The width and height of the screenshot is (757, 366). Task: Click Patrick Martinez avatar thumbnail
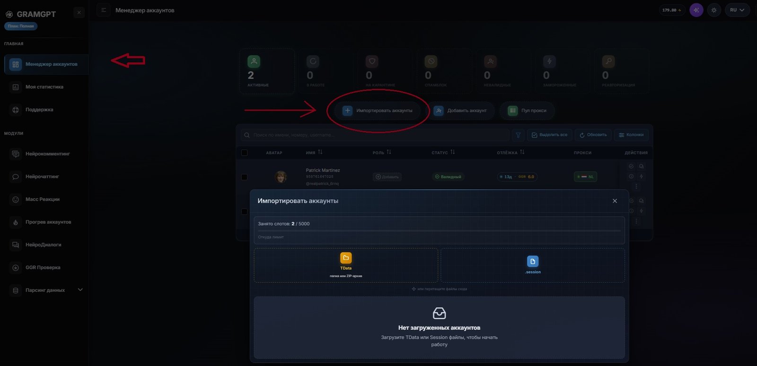coord(281,177)
